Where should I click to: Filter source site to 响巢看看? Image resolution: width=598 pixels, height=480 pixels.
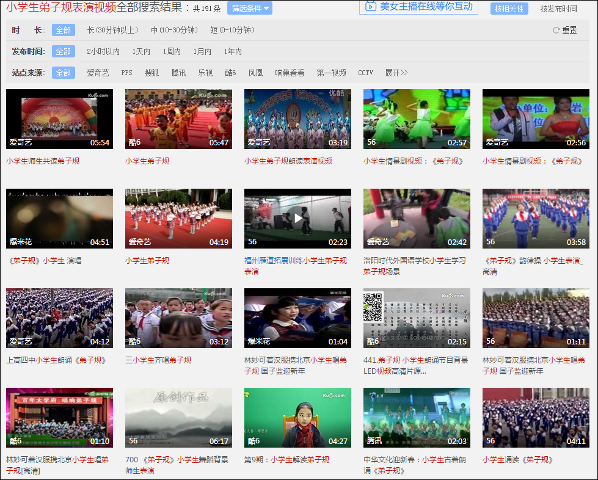tap(290, 73)
